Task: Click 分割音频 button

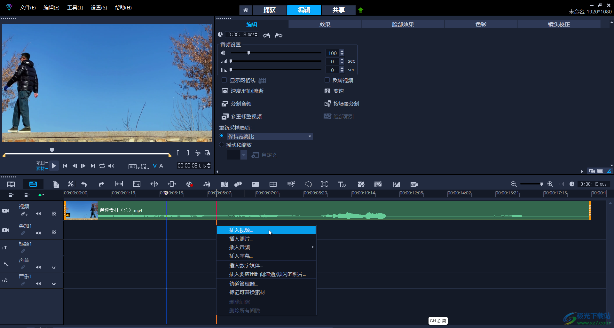Action: click(237, 104)
